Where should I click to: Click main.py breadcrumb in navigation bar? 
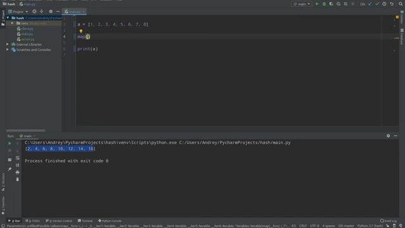point(27,4)
